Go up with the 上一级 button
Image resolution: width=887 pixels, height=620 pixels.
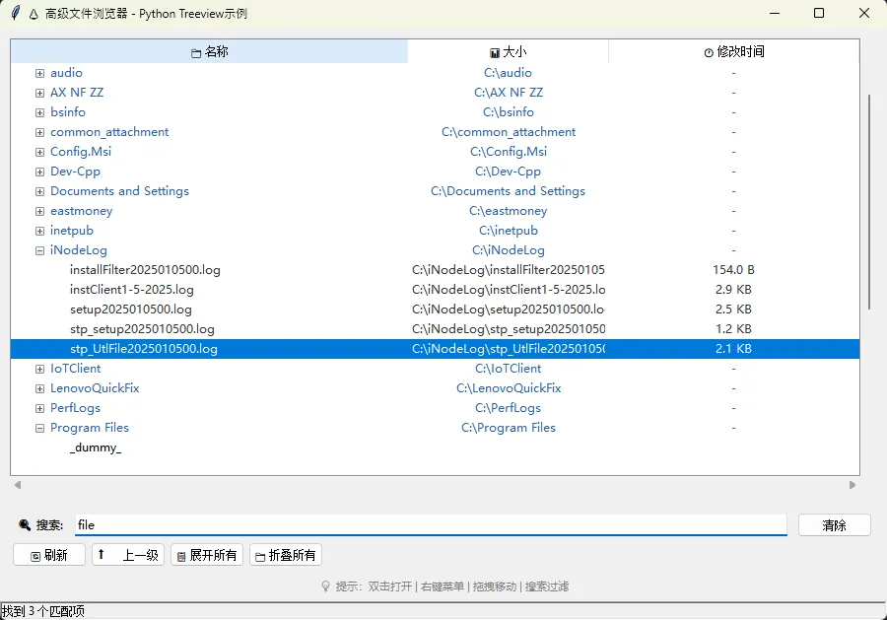pos(128,555)
